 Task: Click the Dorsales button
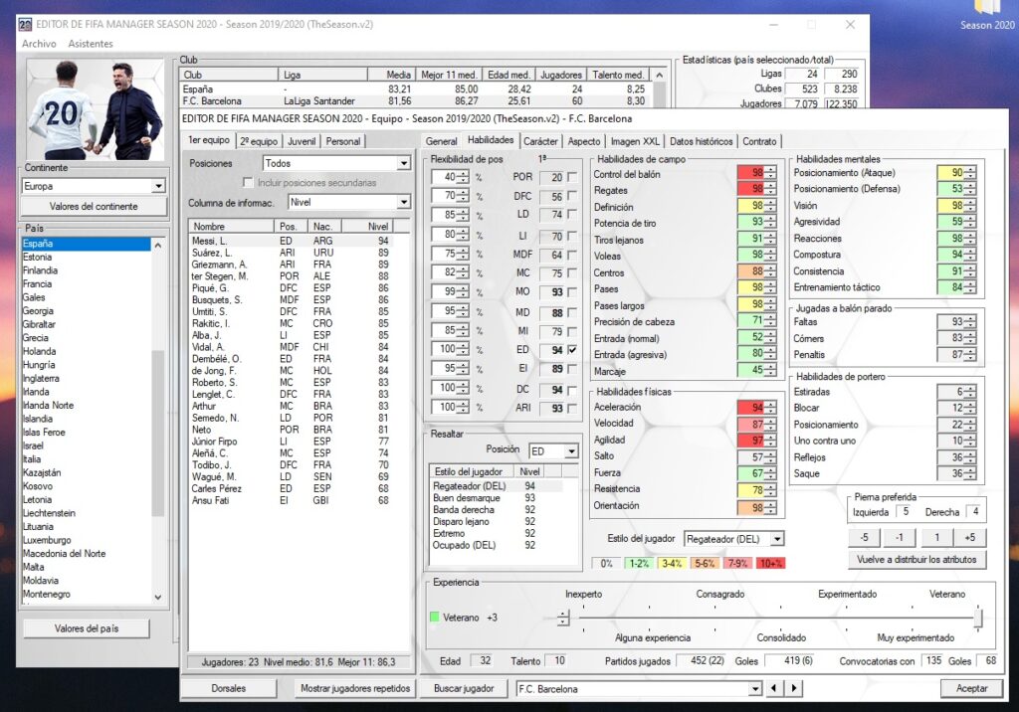pos(229,688)
